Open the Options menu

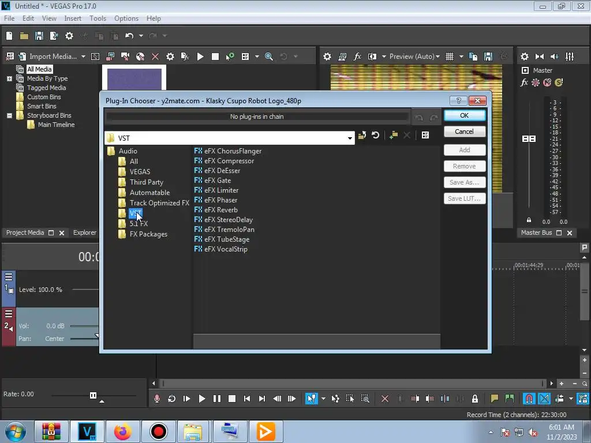pyautogui.click(x=126, y=18)
